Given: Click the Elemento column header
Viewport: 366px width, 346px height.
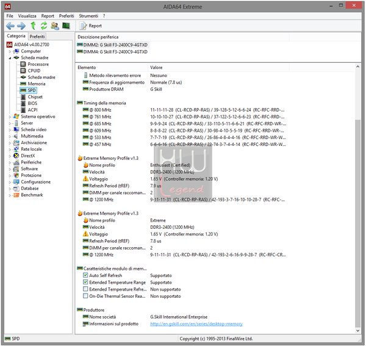Looking at the screenshot, I should (x=112, y=68).
